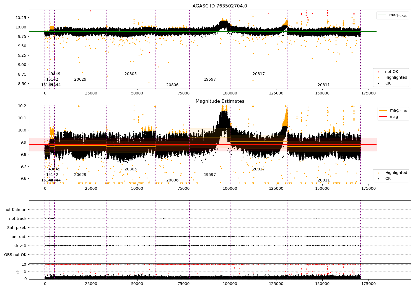Click the 'dr > 5' row label
Image resolution: width=415 pixels, height=290 pixels.
(20, 246)
